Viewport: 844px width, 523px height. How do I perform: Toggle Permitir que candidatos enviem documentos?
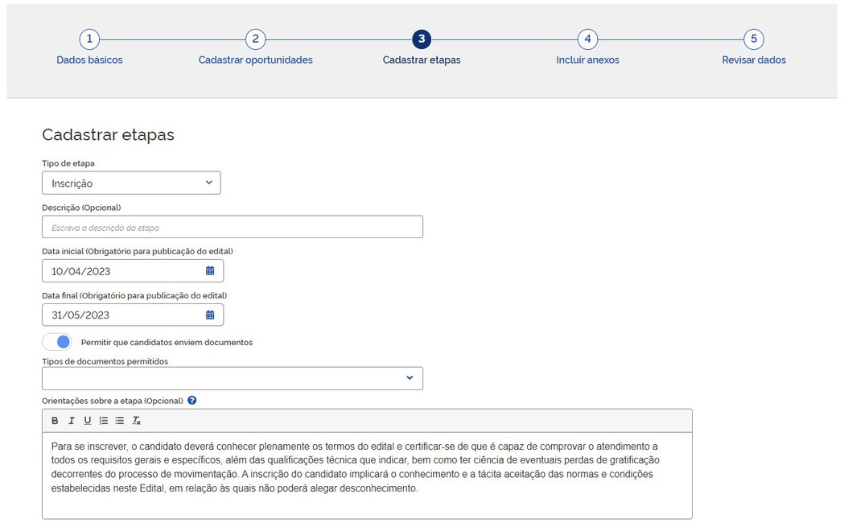[x=57, y=342]
